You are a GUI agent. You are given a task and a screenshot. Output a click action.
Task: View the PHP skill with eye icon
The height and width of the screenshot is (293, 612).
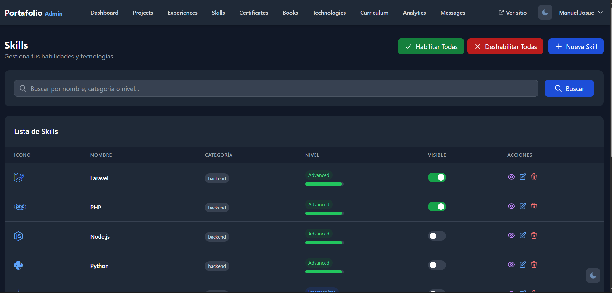pos(511,206)
